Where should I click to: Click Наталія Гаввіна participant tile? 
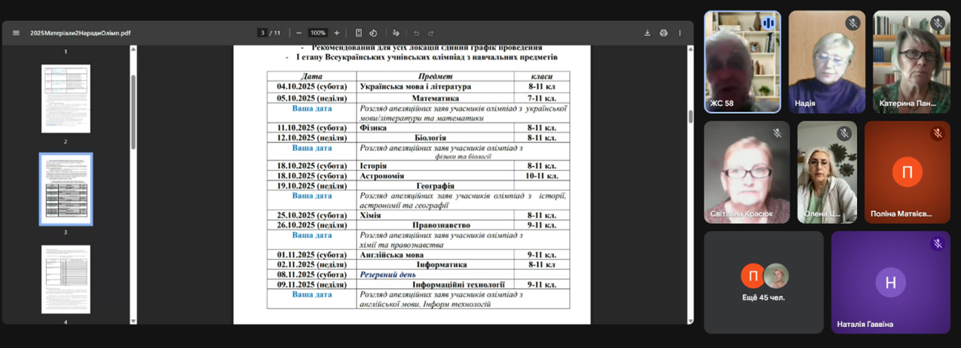[891, 282]
